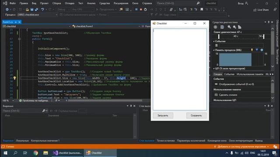Screen dimensions: 280x157
Task: Click the code editor horizontal scrollbar
Action: point(105,101)
